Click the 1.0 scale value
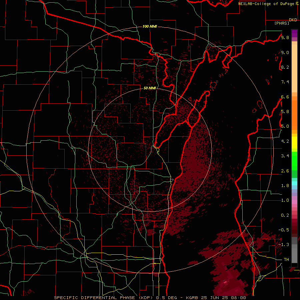300x300 pixels. pyautogui.click(x=285, y=200)
